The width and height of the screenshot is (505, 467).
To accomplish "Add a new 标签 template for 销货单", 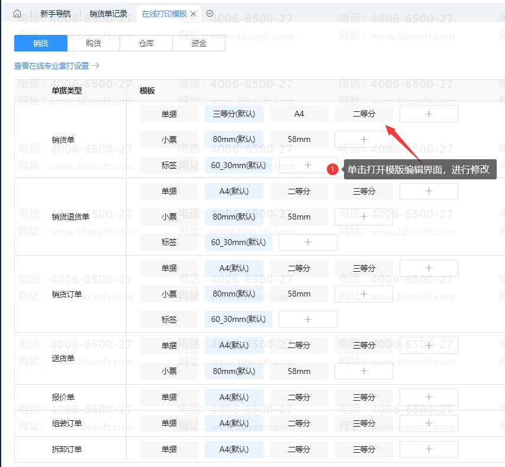I will click(307, 165).
